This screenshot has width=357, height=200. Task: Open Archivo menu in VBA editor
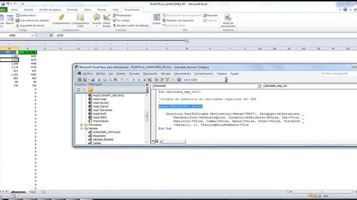[88, 74]
